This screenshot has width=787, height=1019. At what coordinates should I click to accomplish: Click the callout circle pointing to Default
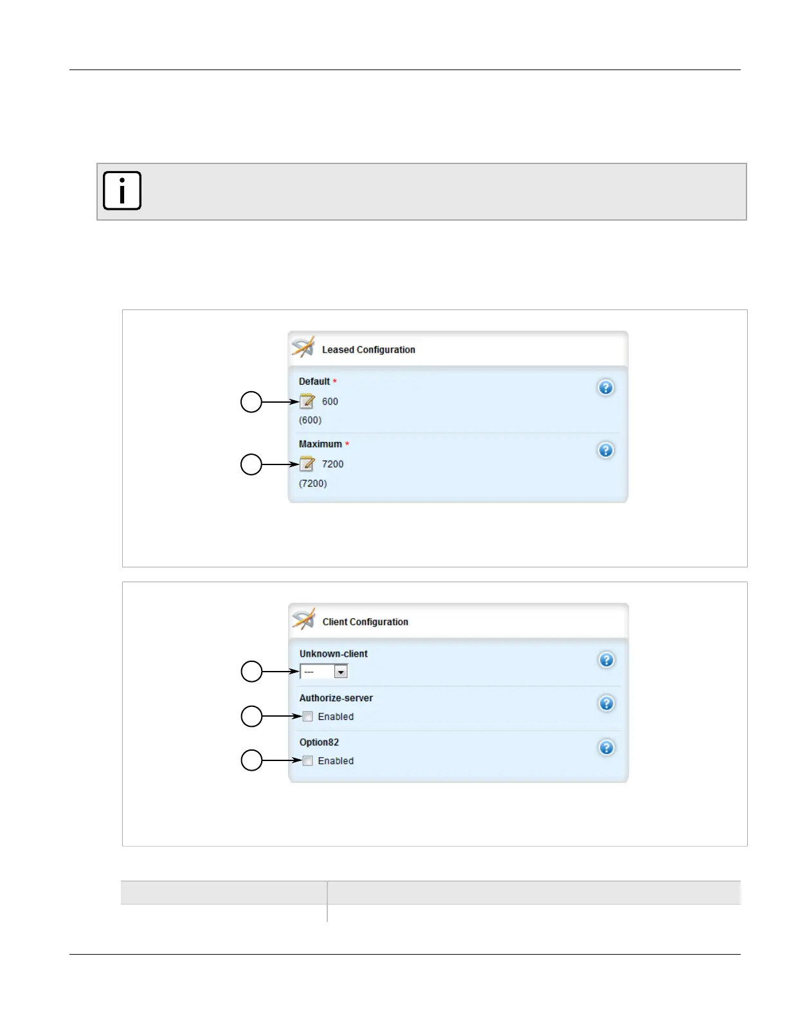pyautogui.click(x=251, y=402)
